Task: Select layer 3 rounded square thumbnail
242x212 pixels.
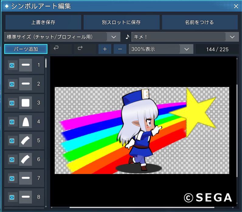Action: tap(26, 103)
